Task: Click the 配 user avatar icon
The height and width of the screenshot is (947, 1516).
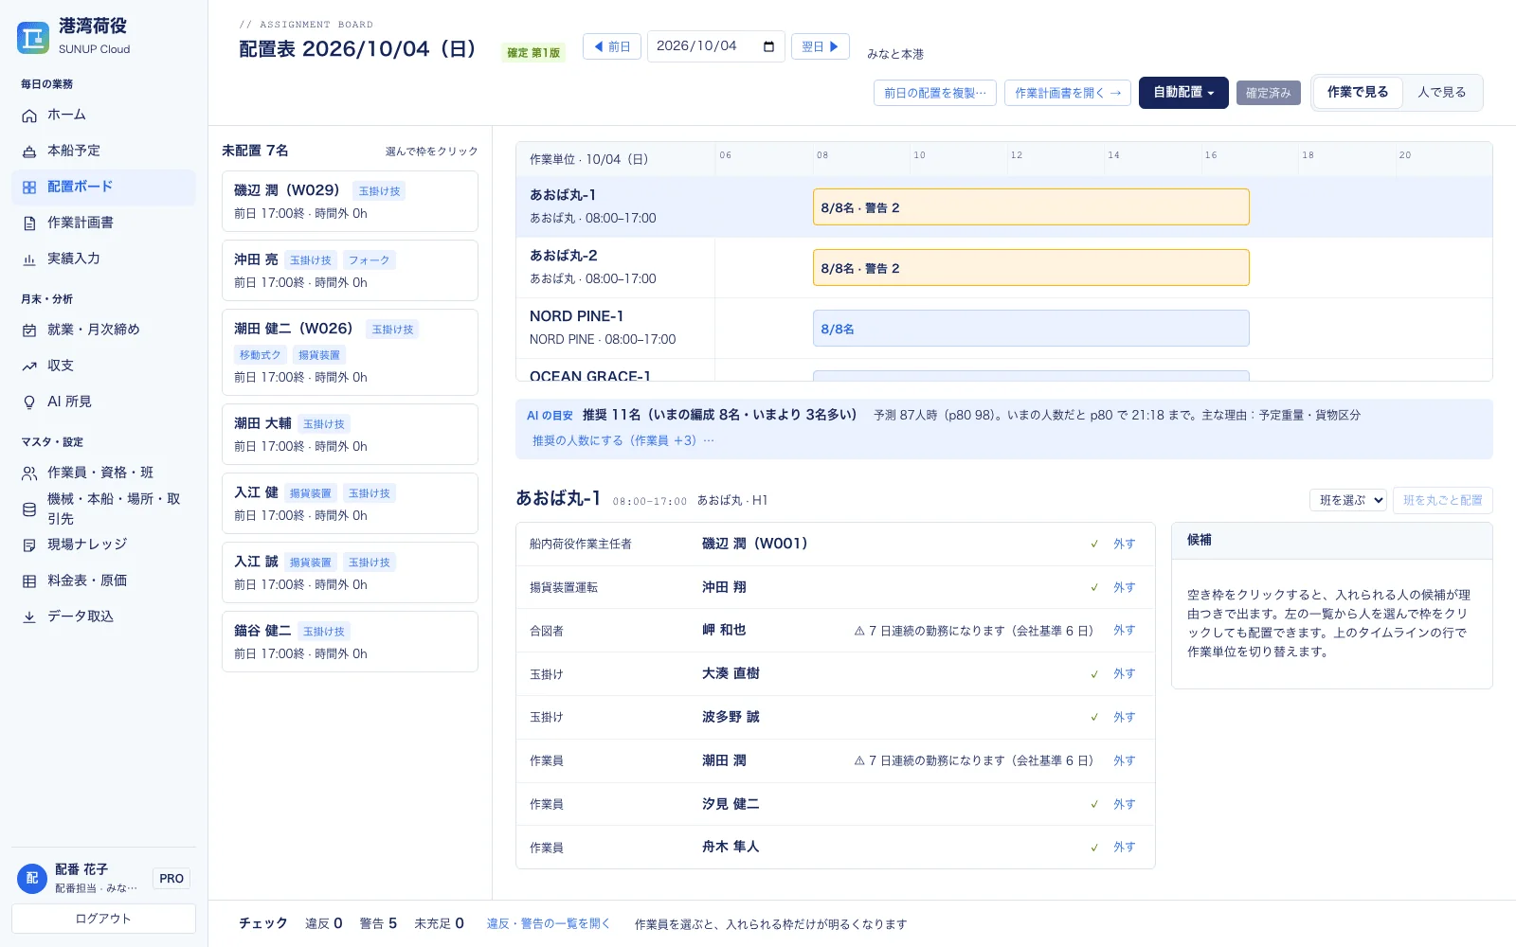Action: [32, 878]
